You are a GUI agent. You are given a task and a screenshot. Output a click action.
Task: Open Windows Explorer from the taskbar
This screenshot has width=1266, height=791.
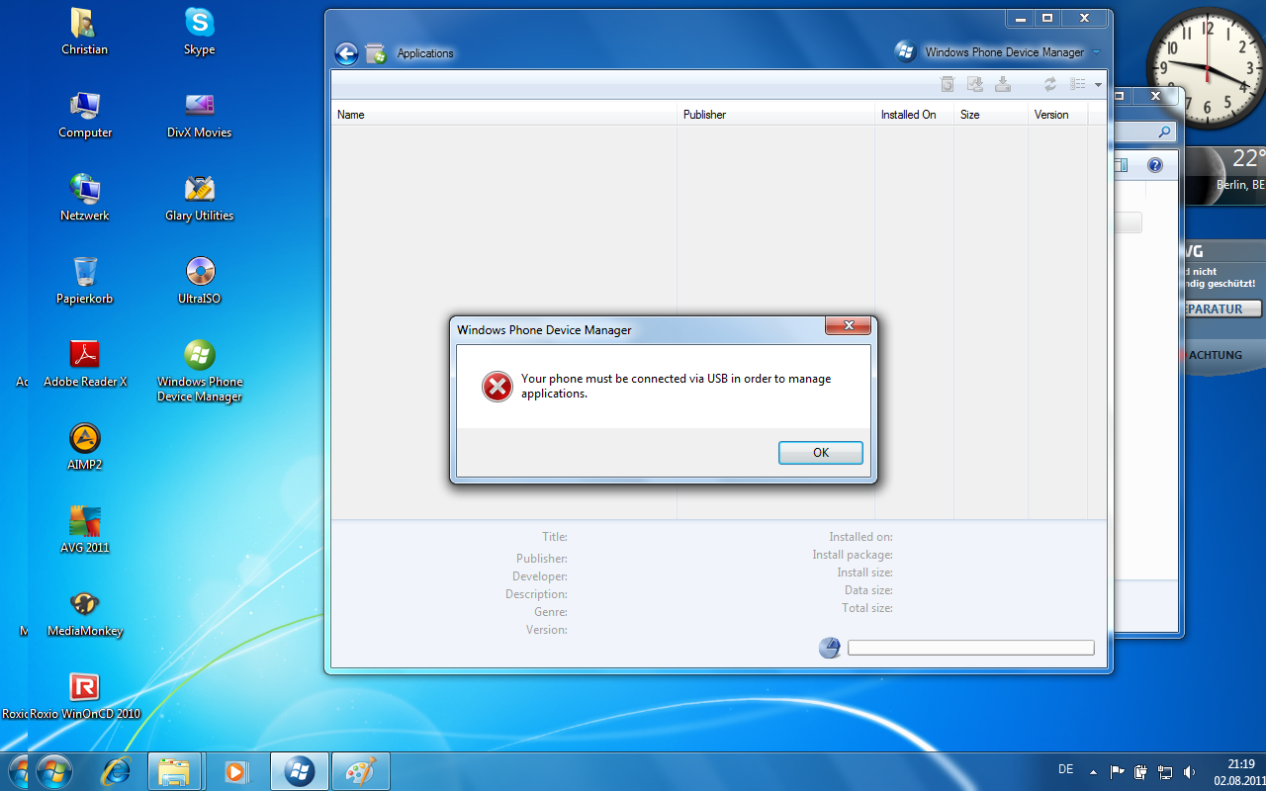click(175, 771)
